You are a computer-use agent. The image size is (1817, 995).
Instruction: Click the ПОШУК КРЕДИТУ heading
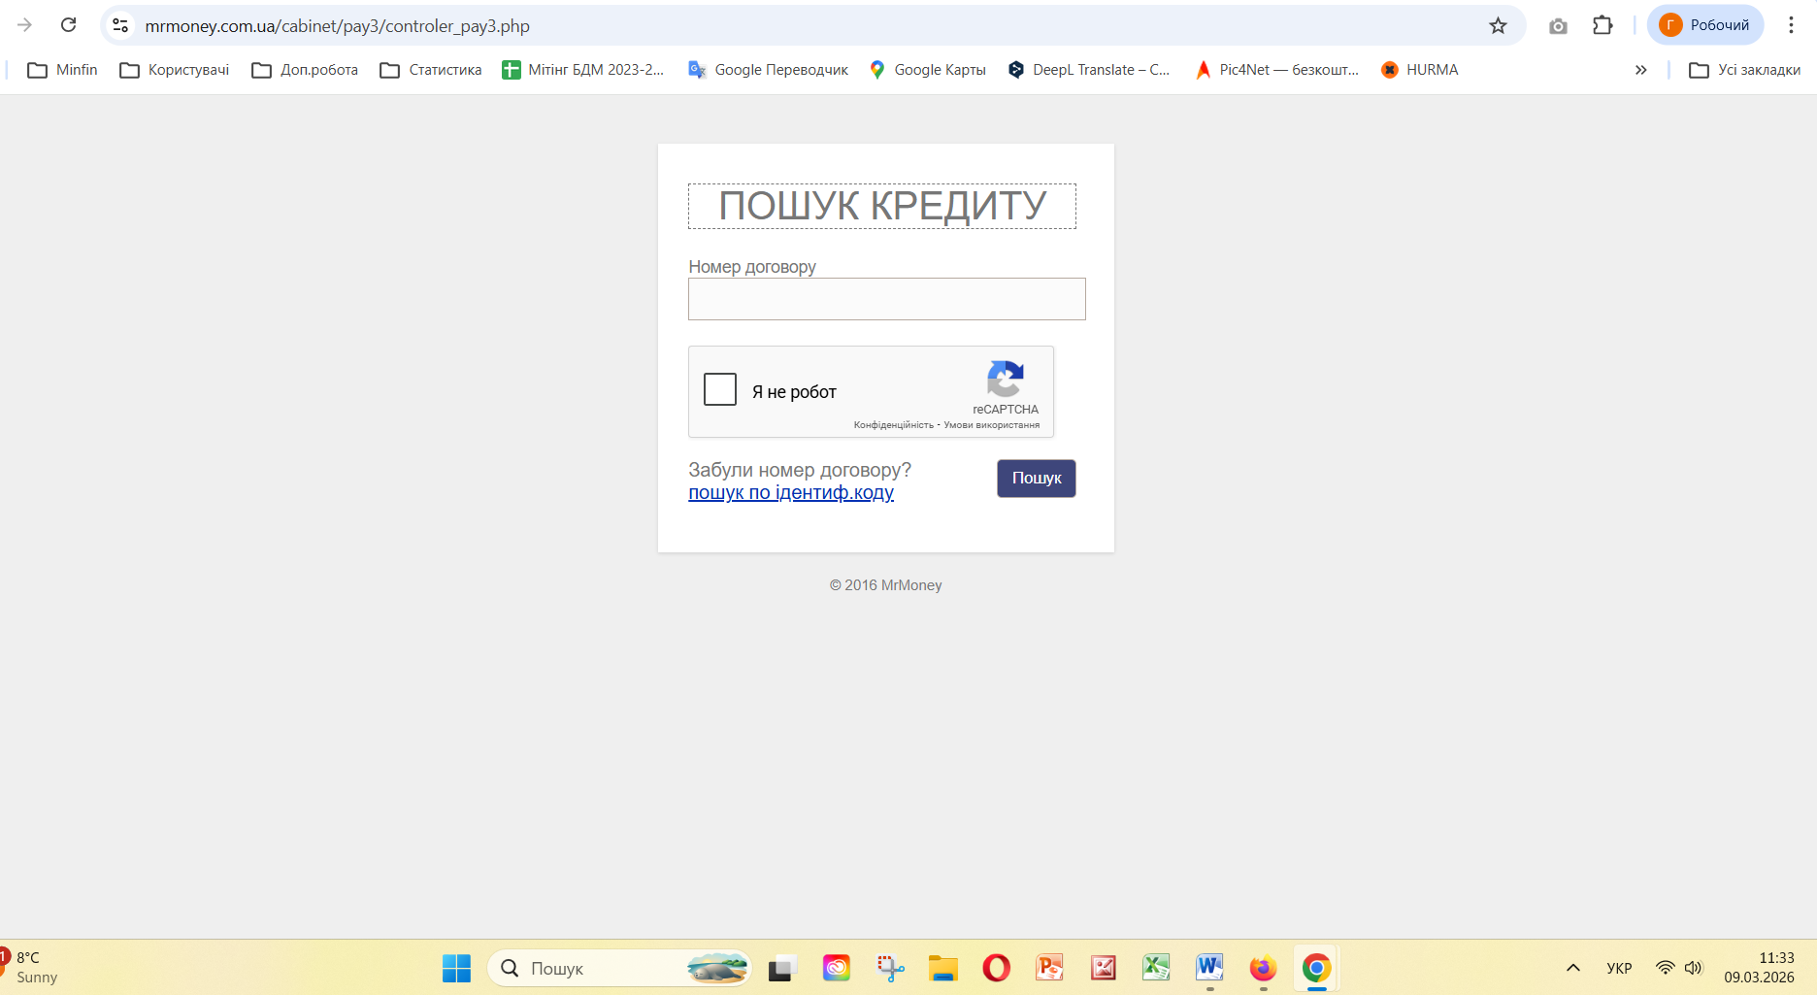[882, 206]
